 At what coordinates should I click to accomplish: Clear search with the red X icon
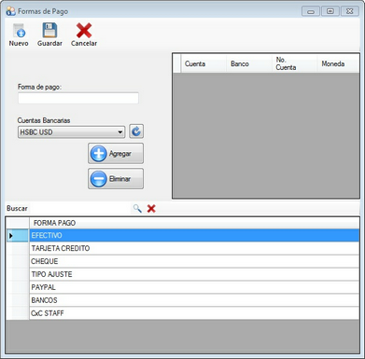tap(151, 208)
